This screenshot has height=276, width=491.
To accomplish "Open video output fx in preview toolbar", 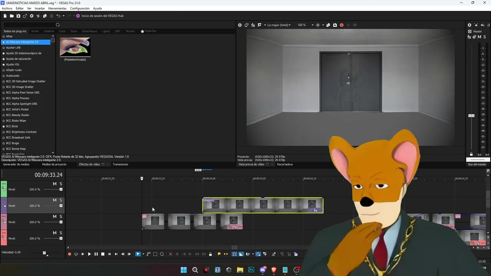I will (253, 25).
